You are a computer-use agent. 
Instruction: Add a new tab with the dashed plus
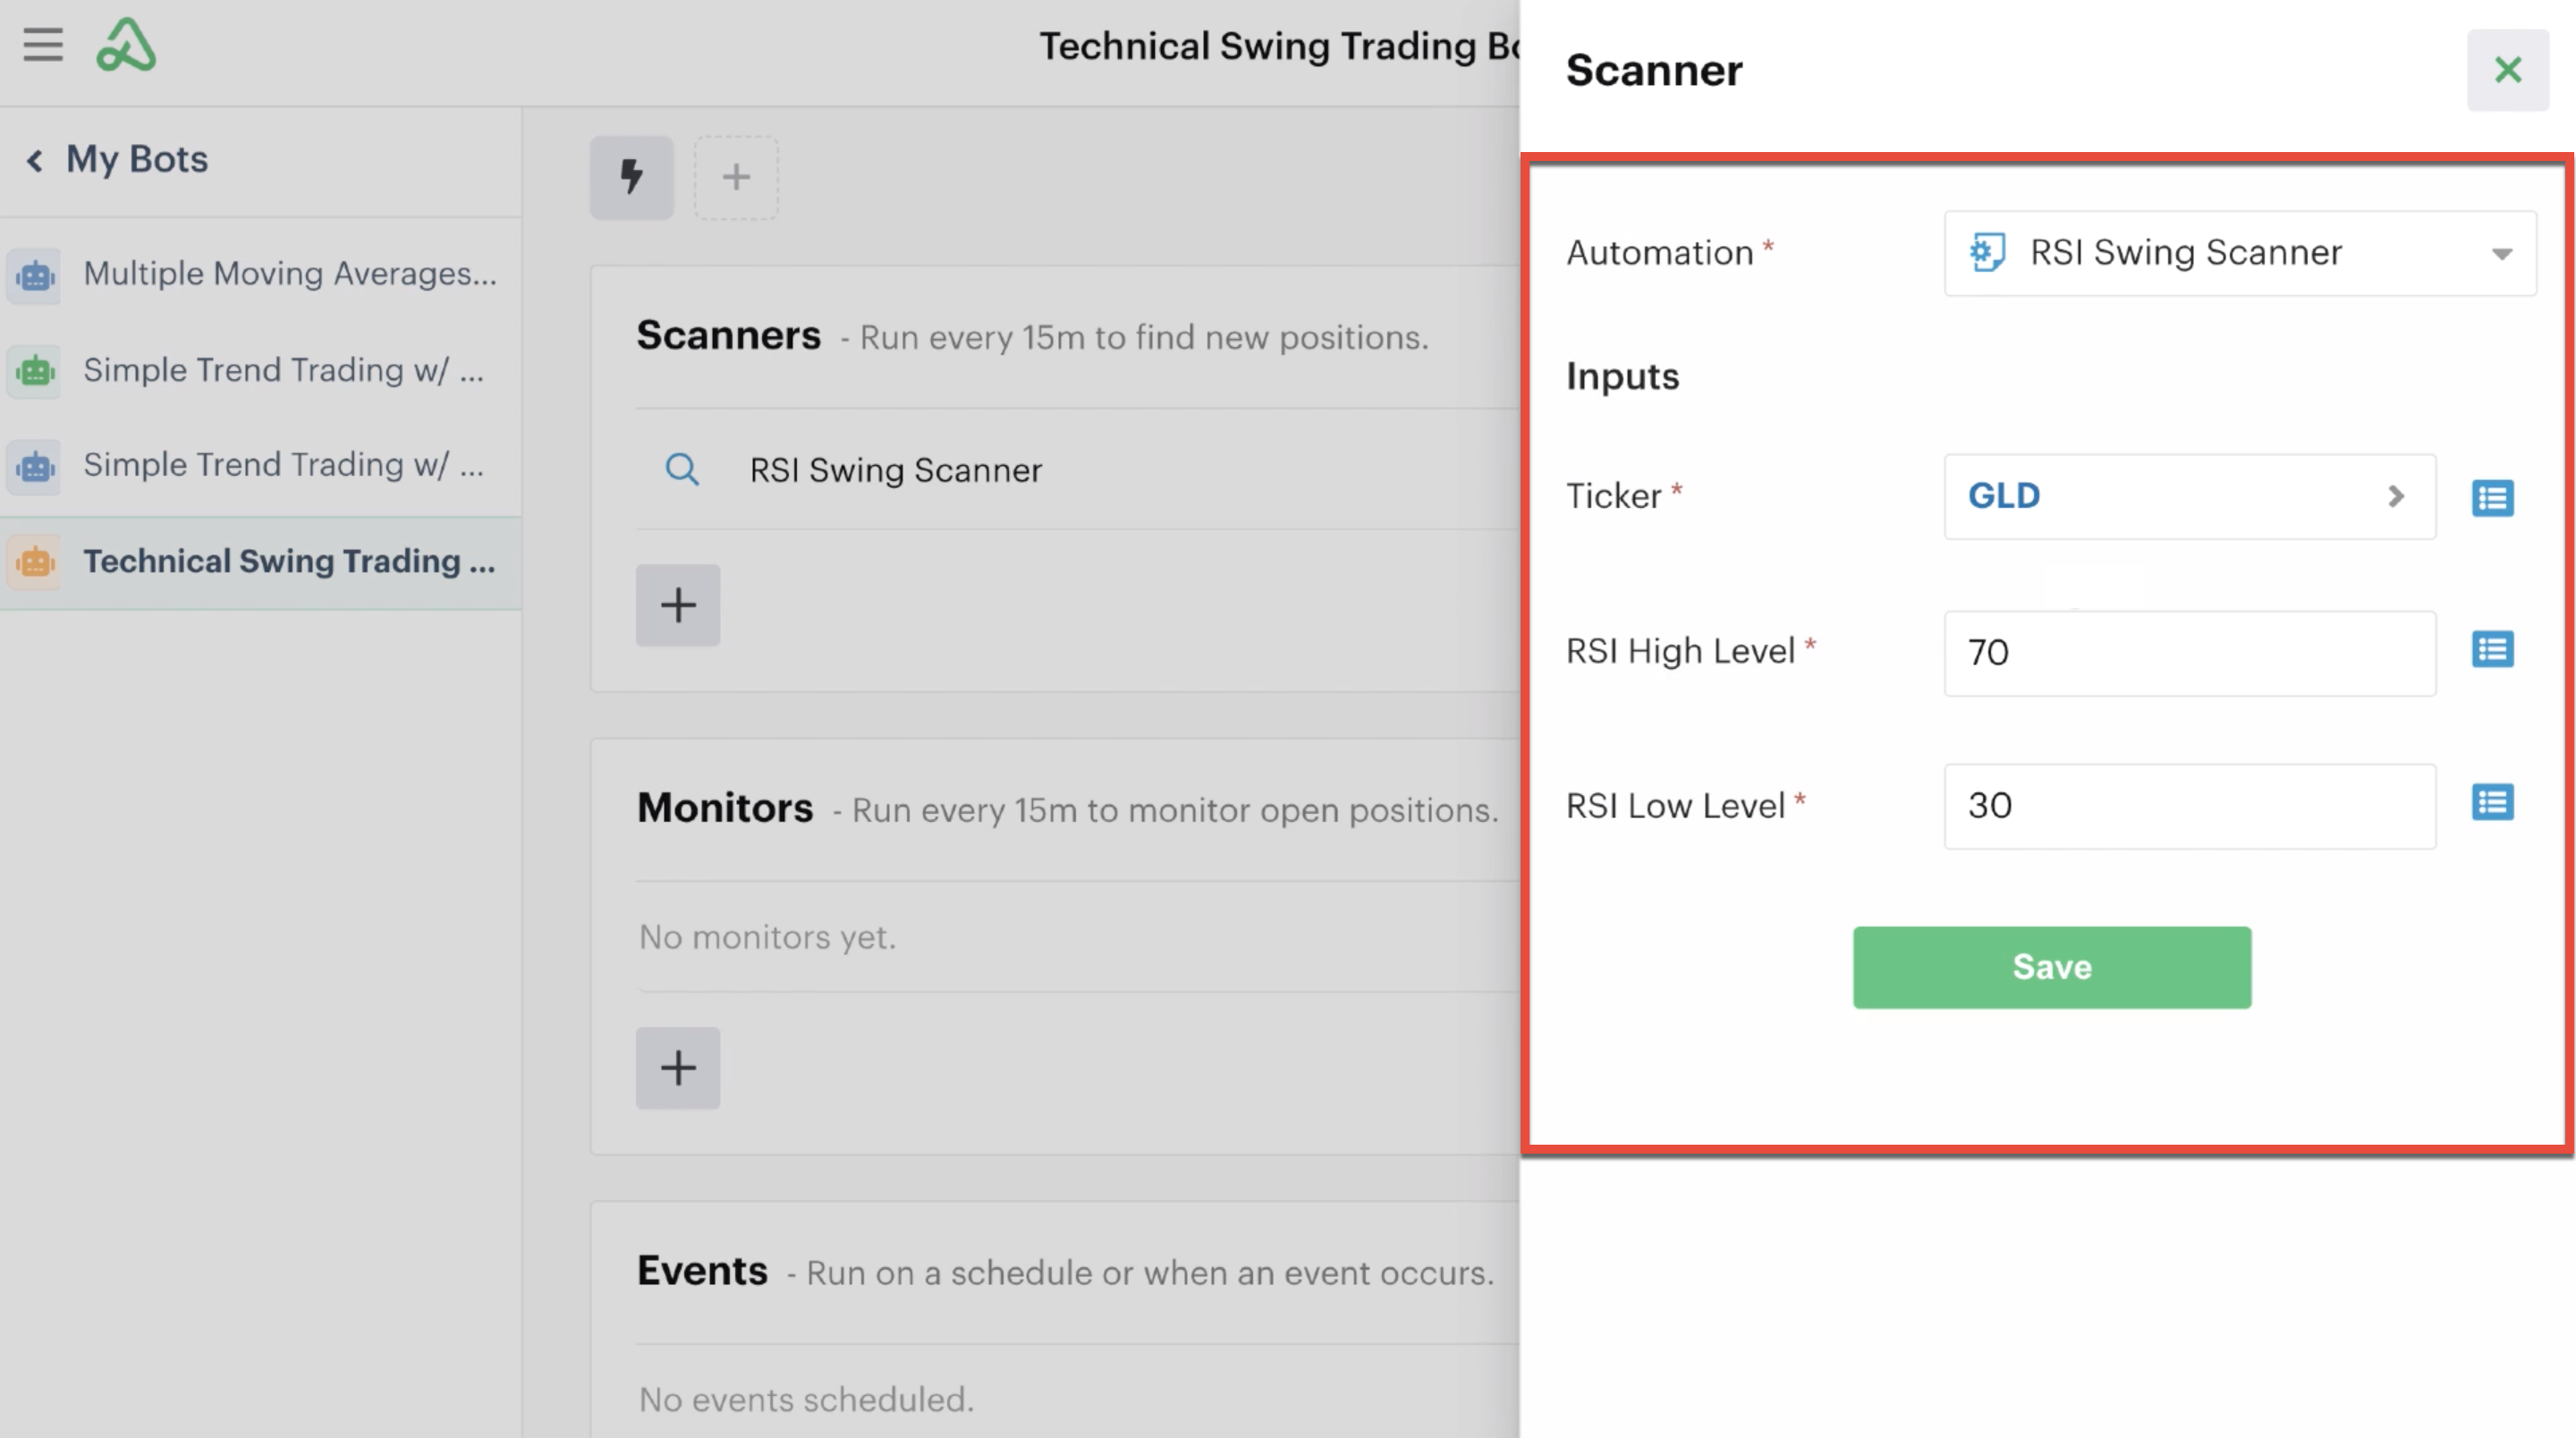[736, 177]
